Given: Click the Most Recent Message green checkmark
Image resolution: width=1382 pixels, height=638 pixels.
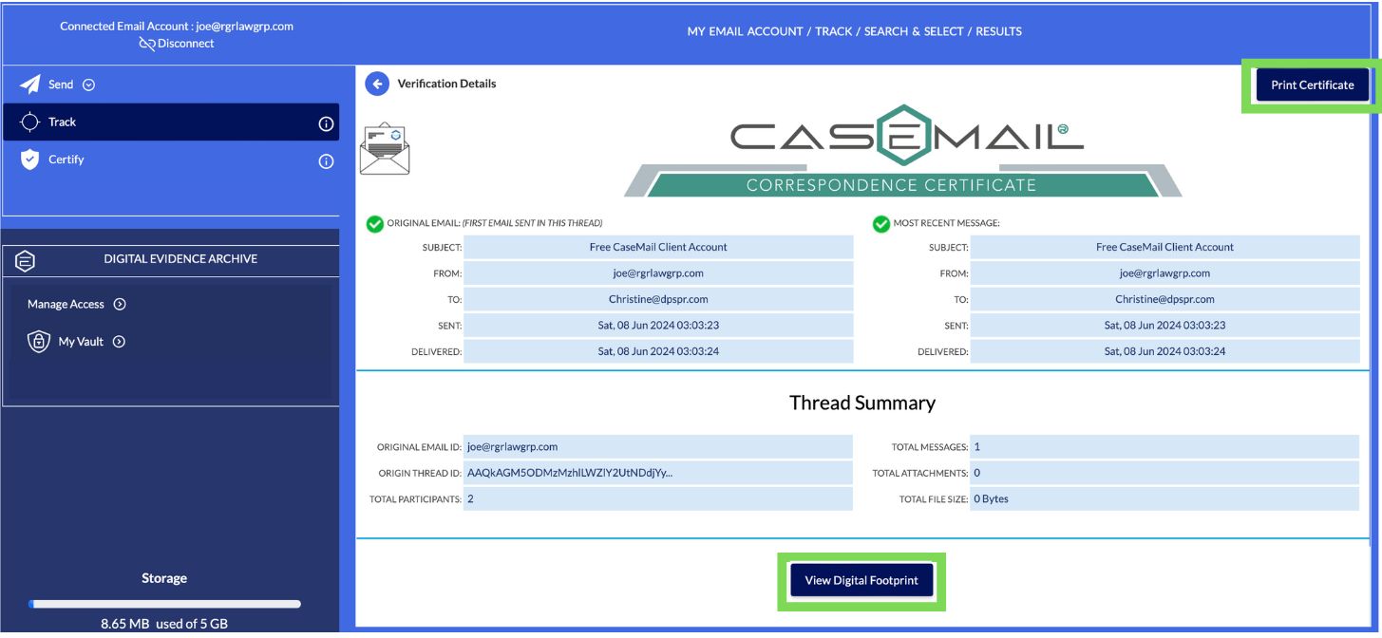Looking at the screenshot, I should [x=881, y=224].
